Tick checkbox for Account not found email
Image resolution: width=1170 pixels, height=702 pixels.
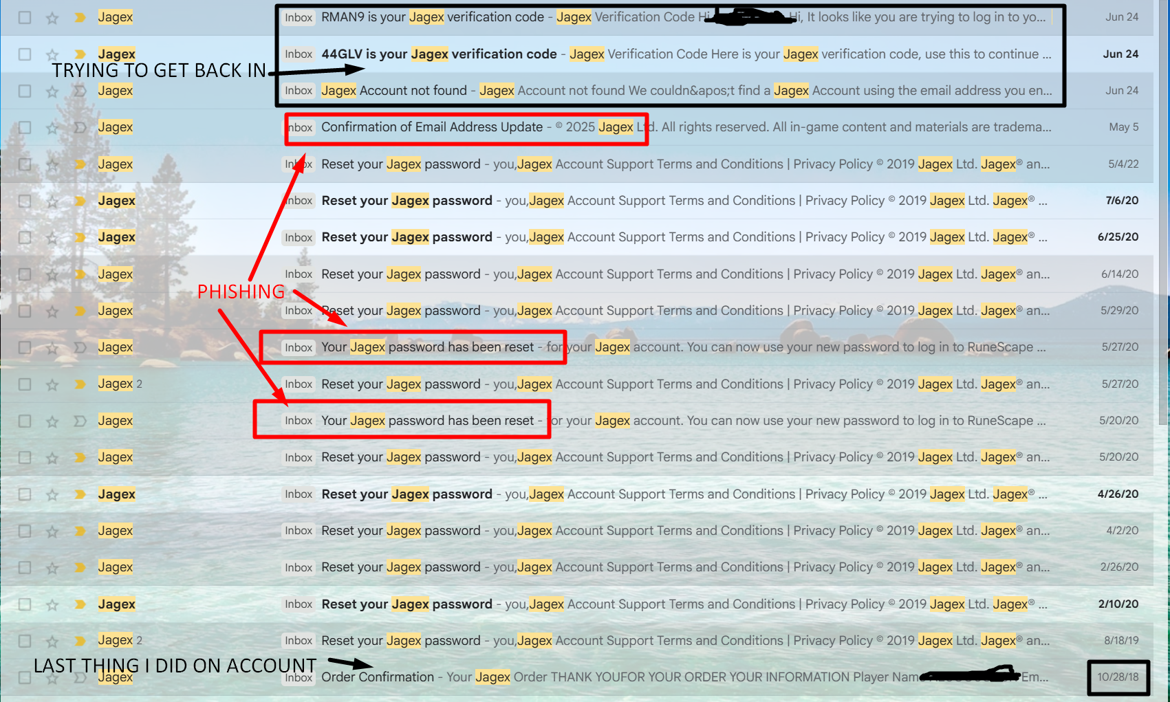pos(25,91)
